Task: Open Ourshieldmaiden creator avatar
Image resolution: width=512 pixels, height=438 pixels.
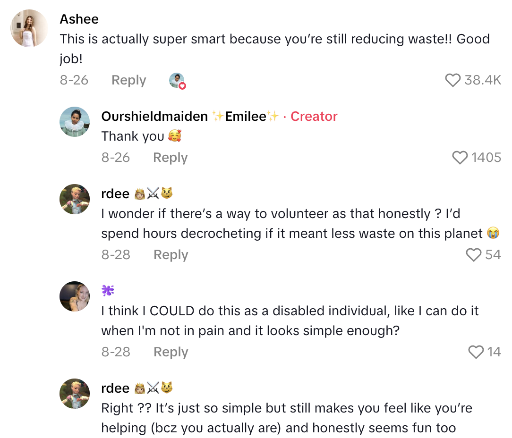Action: 75,122
